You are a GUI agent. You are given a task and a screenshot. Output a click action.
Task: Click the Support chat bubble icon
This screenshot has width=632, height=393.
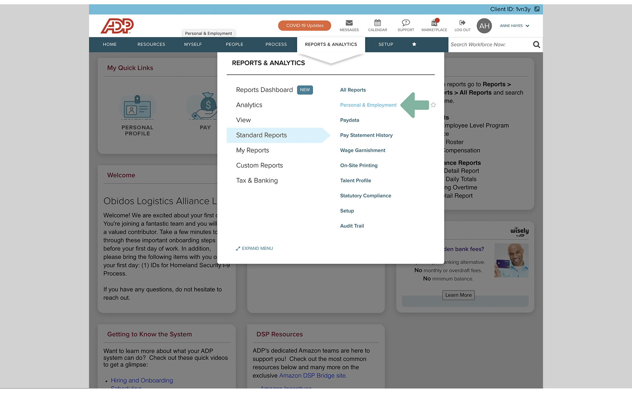406,23
